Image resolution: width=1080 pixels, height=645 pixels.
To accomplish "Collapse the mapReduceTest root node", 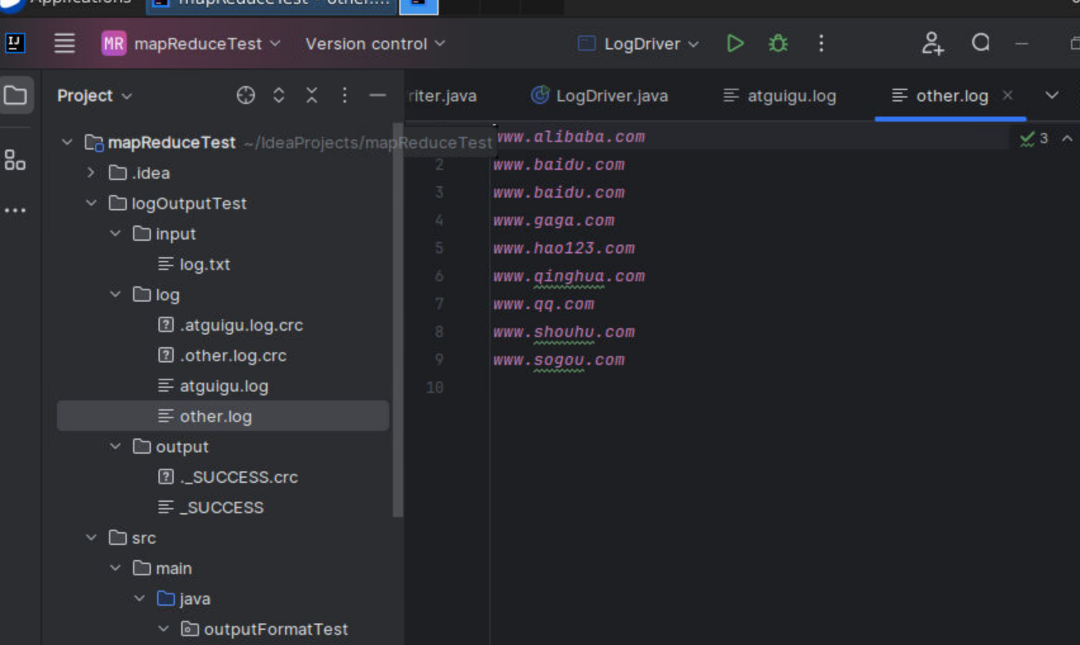I will click(67, 142).
